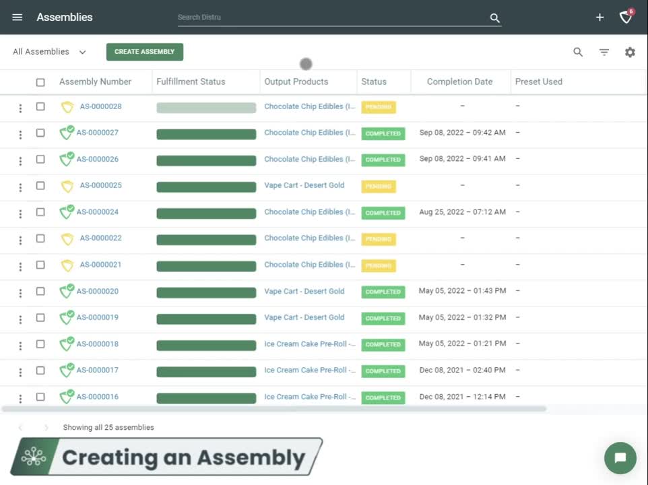Click the green verified badge icon beside AS-0000027
This screenshot has width=648, height=485.
tap(67, 133)
